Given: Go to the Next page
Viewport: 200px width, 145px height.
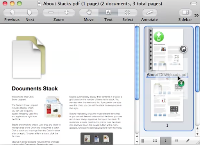Looking at the screenshot, I should 30,12.
